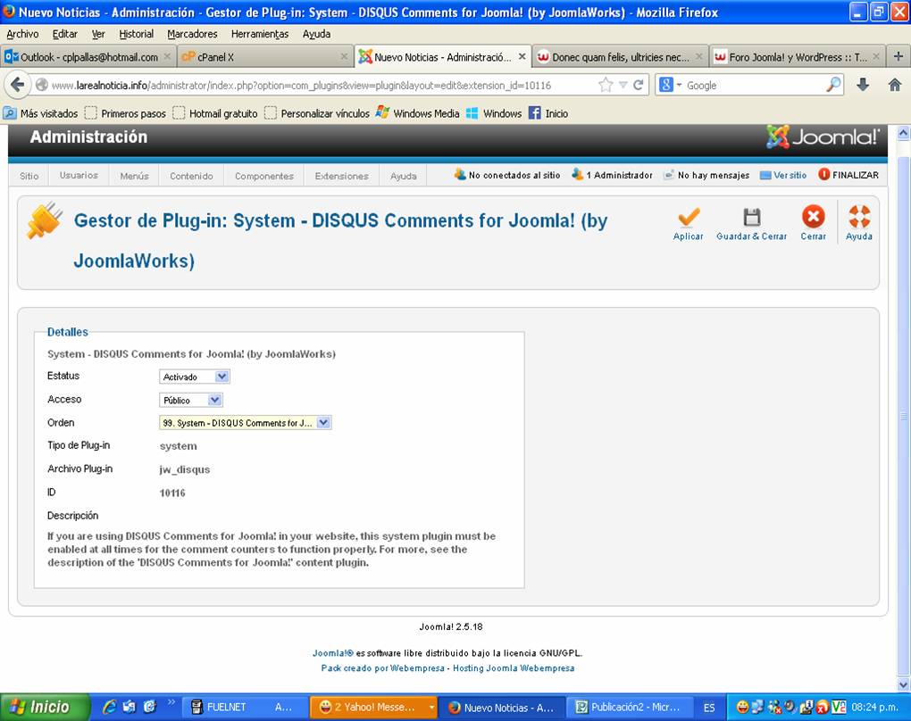The image size is (911, 721).
Task: Click Personalizar vínculos bookmark
Action: 317,113
